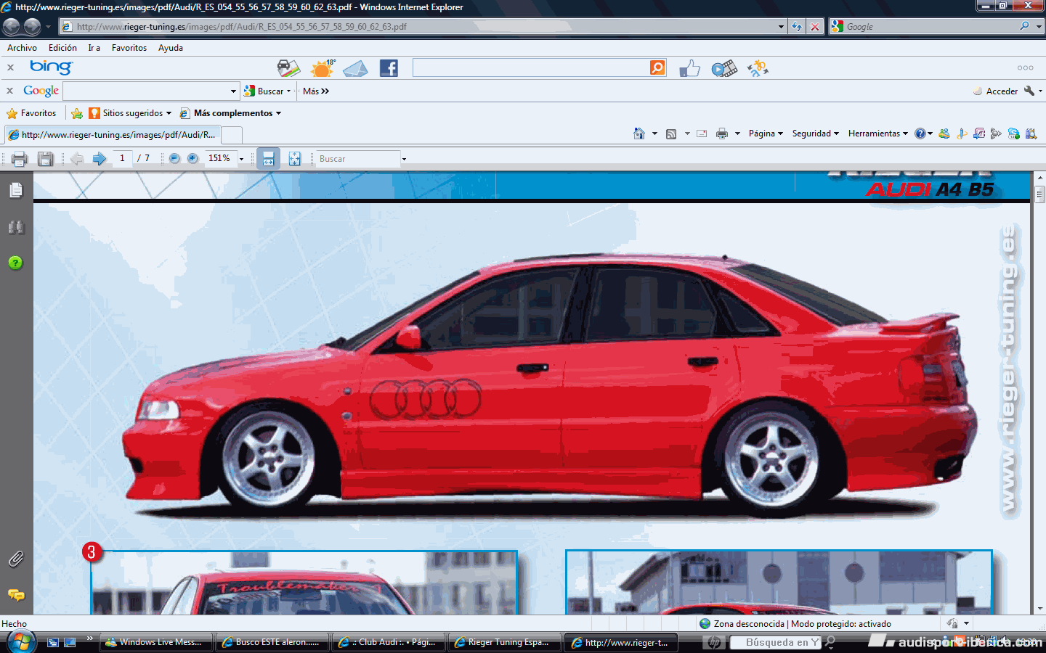The width and height of the screenshot is (1046, 653).
Task: Open Google toolbar wrench settings
Action: 1029,91
